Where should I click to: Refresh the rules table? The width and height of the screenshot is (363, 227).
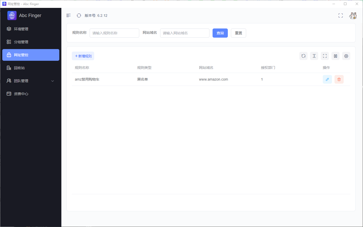click(x=303, y=56)
